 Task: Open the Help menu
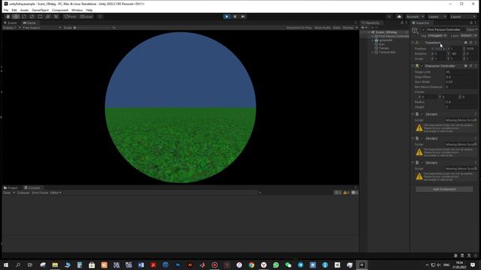(89, 10)
